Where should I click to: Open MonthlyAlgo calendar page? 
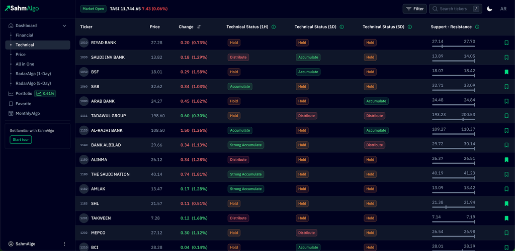click(28, 113)
